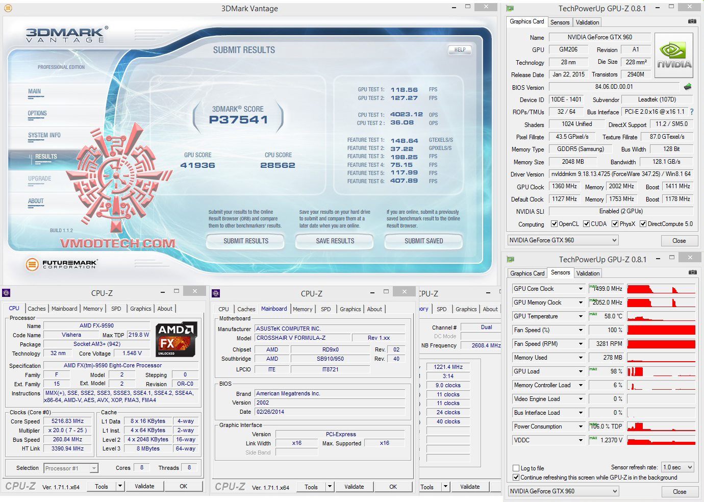Open the Memory tab in the CPU-Z Mainboard window
The image size is (704, 502).
coord(303,309)
